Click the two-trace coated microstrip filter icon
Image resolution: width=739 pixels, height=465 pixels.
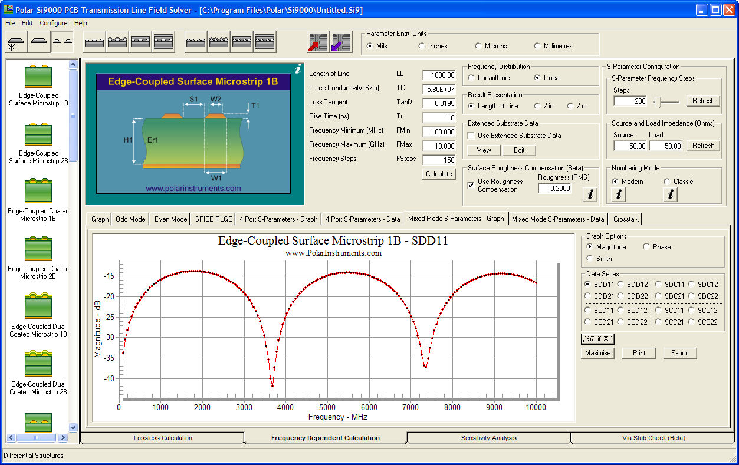(117, 42)
